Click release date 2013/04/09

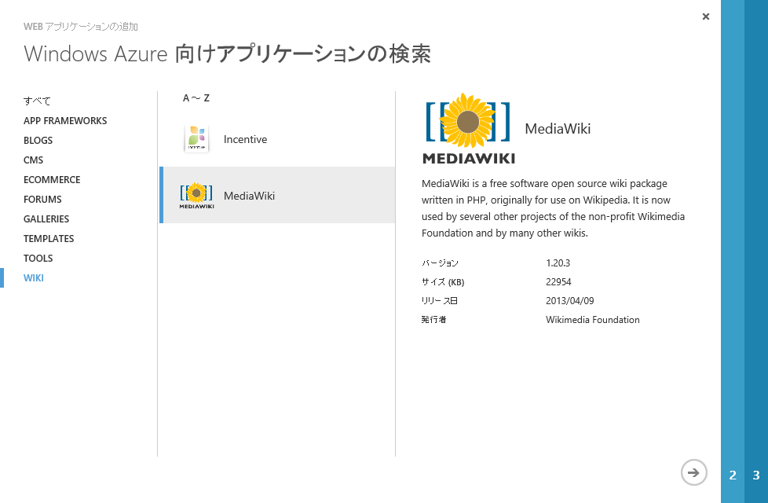[x=569, y=300]
